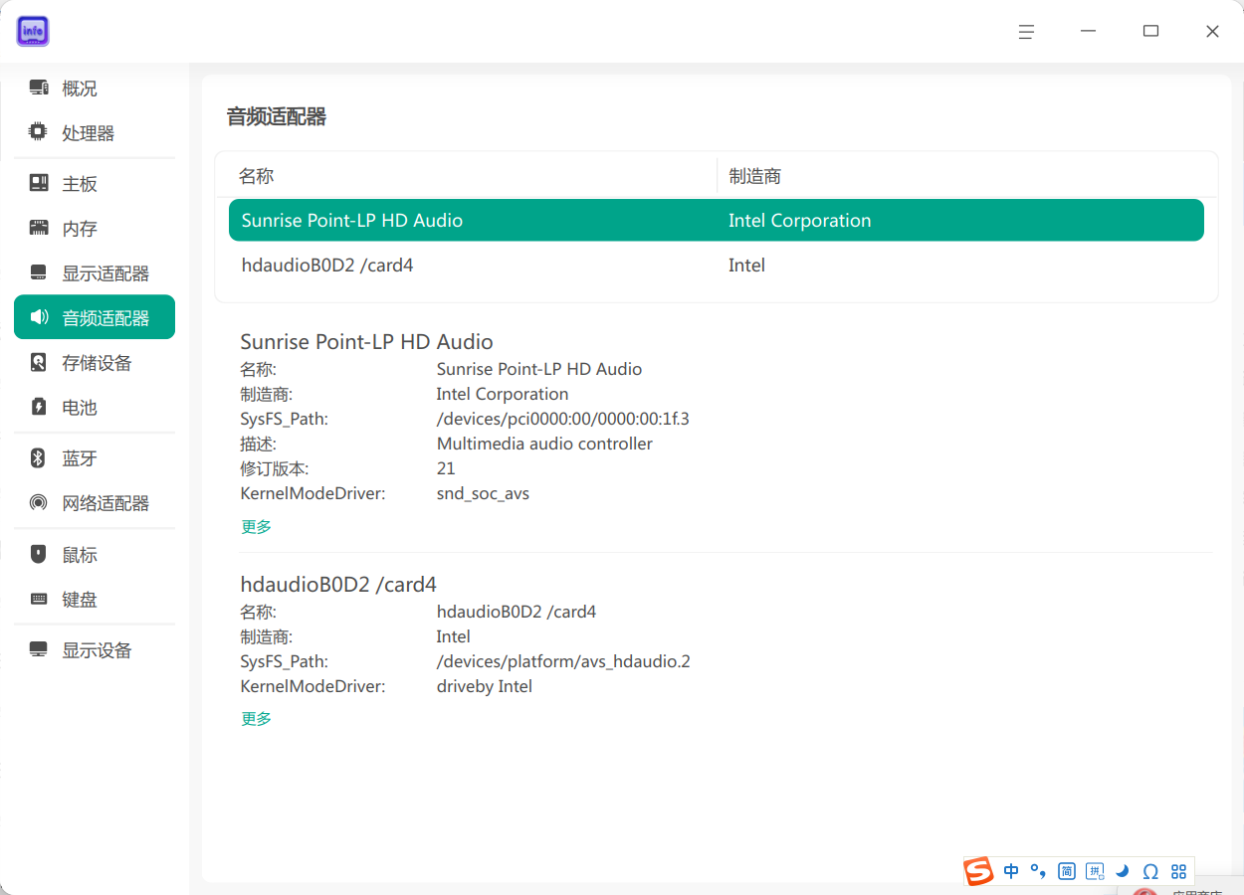Select the 处理器 processor icon
The height and width of the screenshot is (895, 1244).
pos(39,133)
